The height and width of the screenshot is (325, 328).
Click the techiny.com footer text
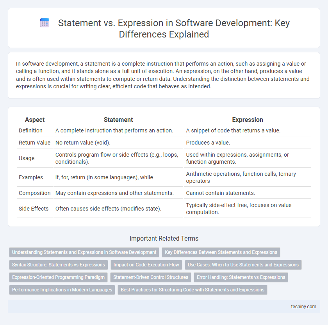(303, 307)
